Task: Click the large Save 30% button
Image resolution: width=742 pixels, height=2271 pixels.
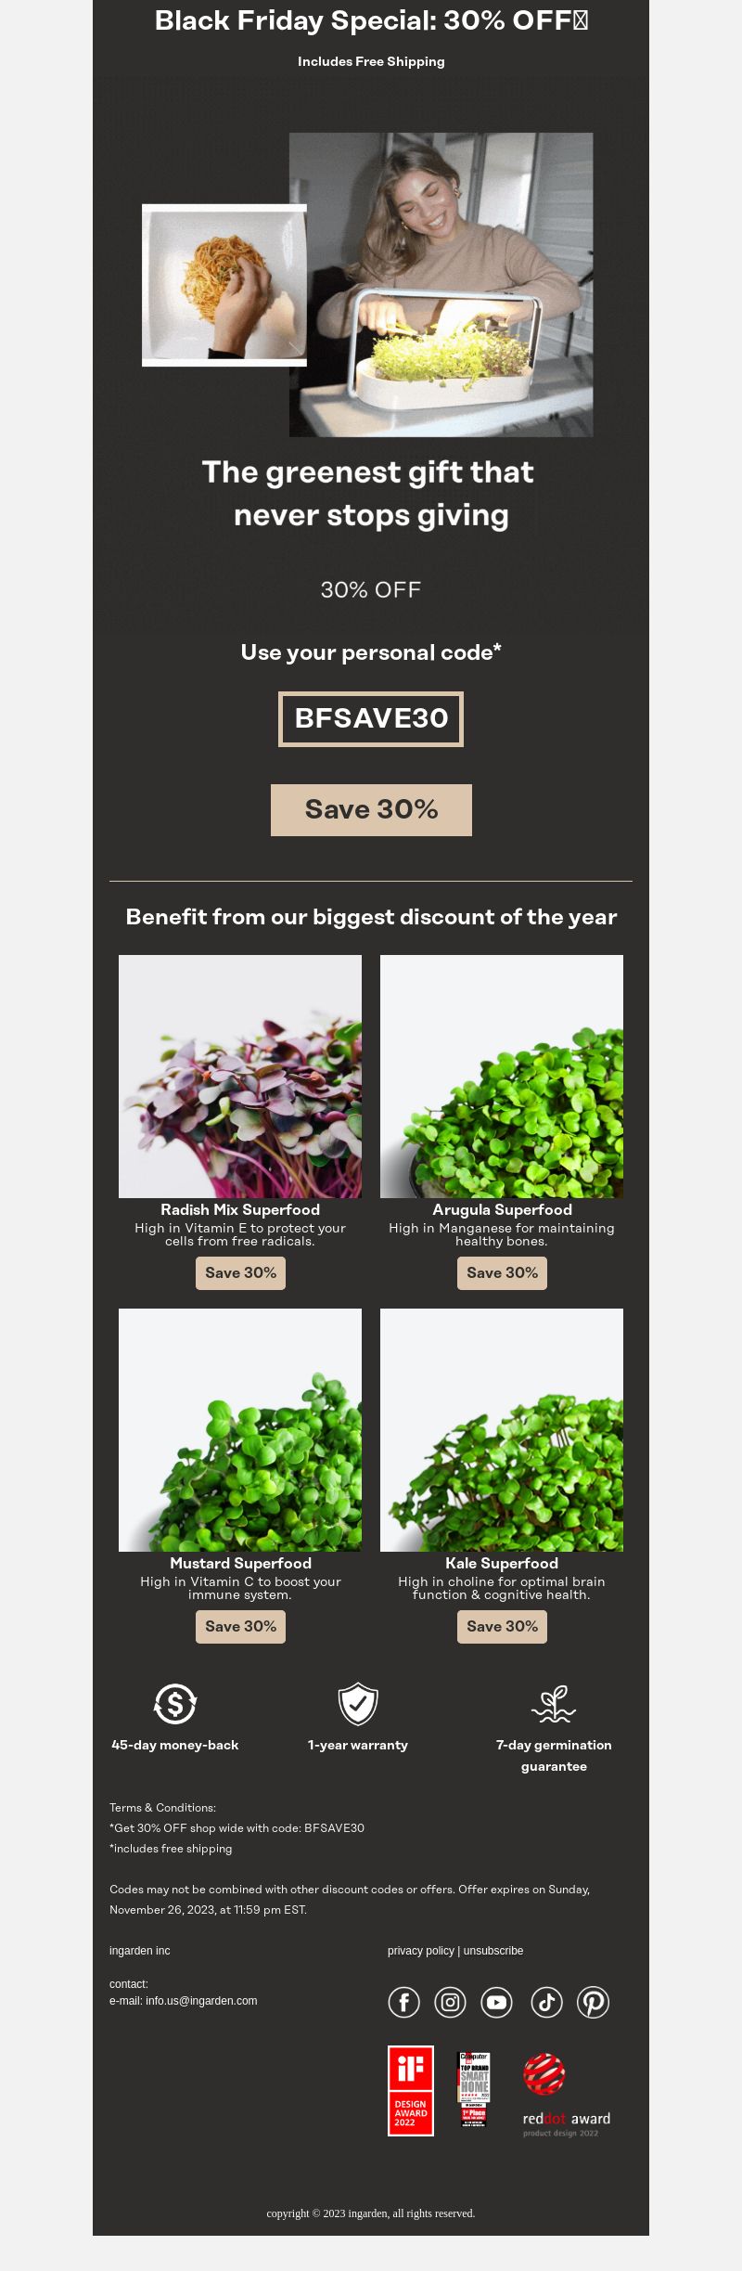Action: click(x=371, y=809)
